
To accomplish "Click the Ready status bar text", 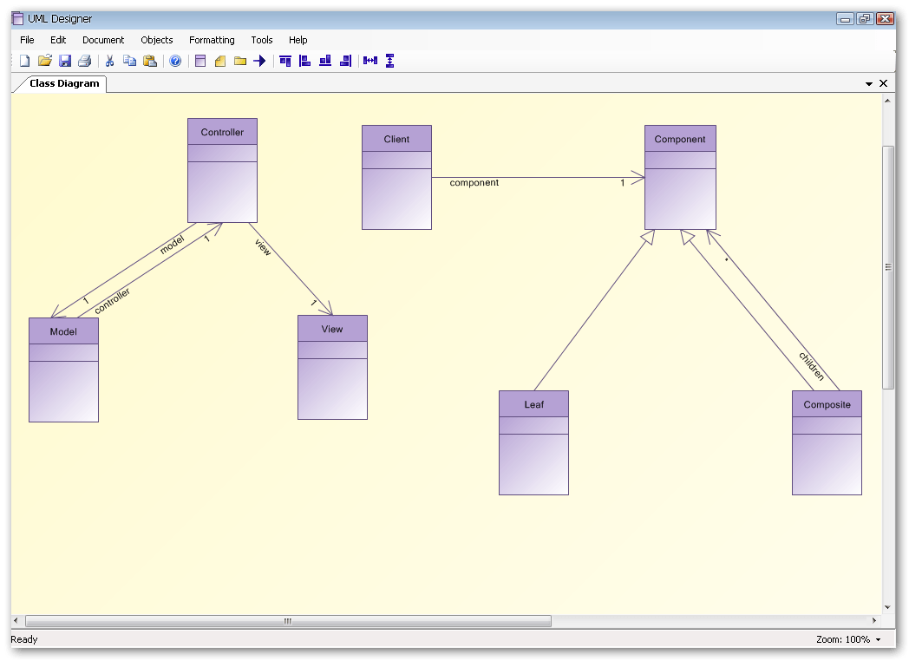I will click(23, 639).
